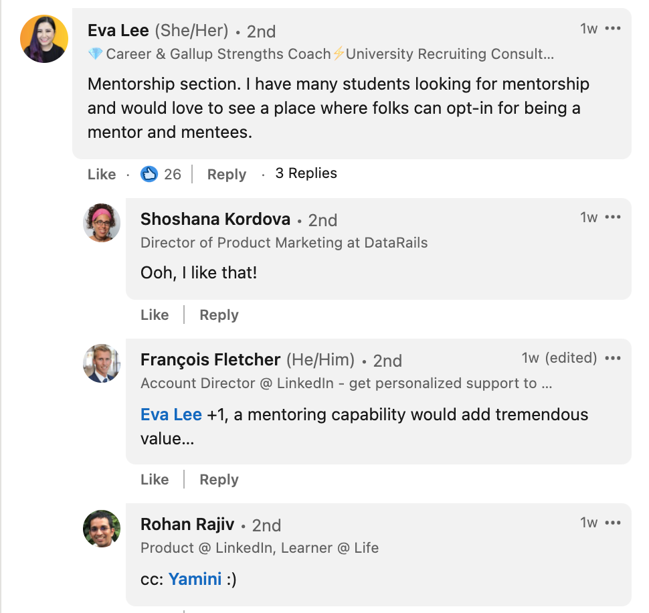Click Shoshana Kordova's avatar photo

pos(102,223)
